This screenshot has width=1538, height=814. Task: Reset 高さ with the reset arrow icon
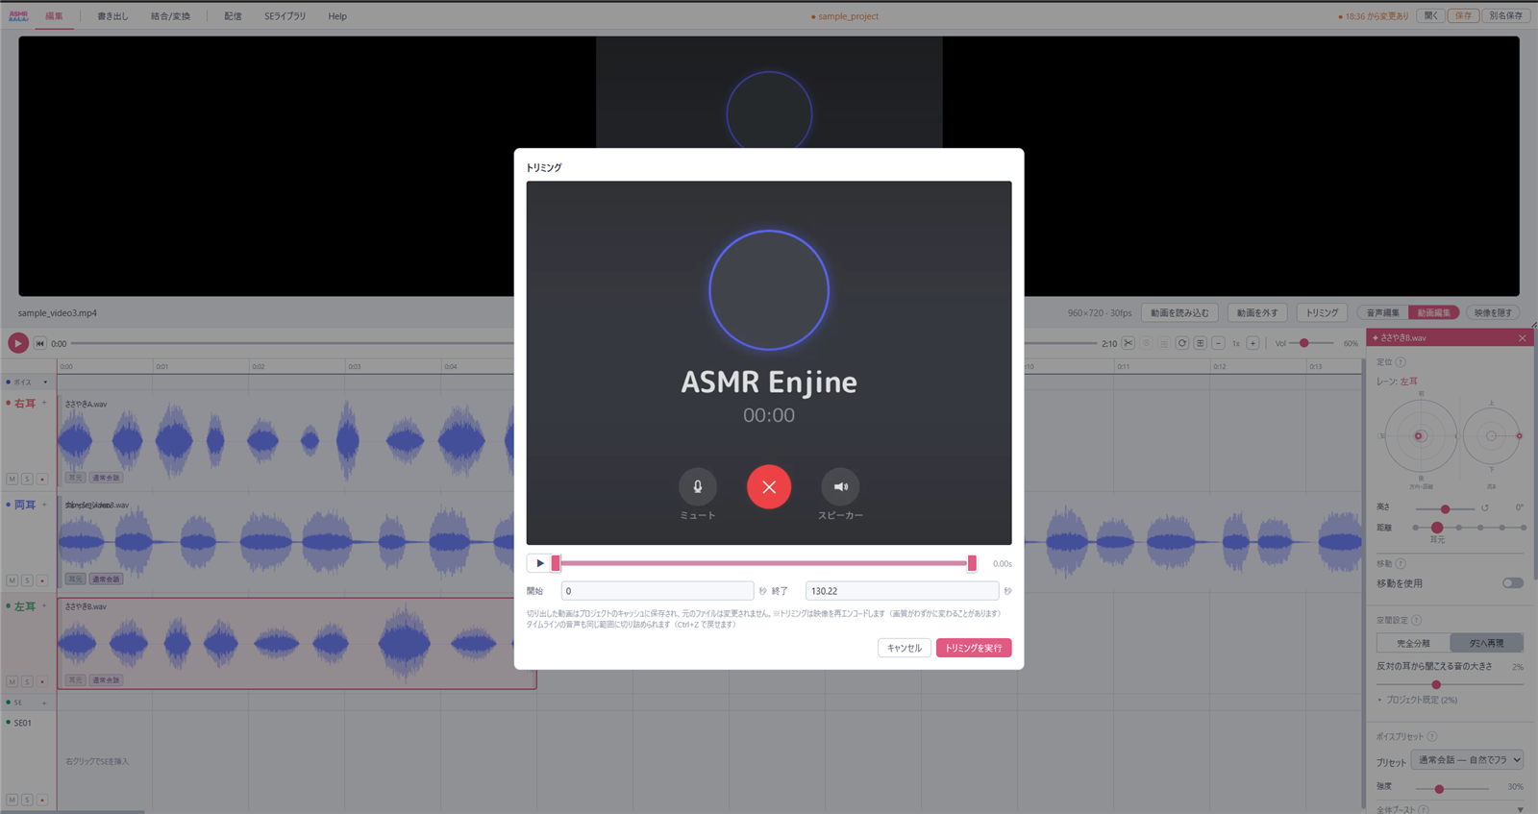tap(1484, 507)
